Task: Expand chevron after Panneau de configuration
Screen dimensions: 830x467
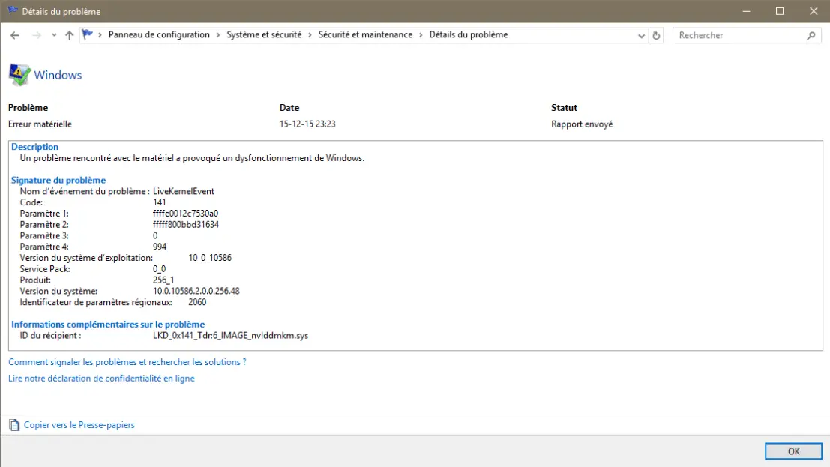Action: pos(218,35)
